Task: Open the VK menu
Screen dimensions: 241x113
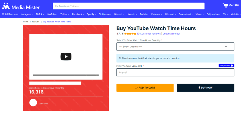Action: [x=226, y=14]
